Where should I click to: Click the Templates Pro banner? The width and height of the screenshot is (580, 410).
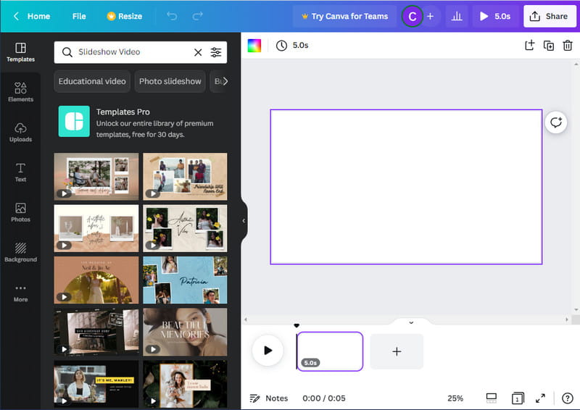pos(141,122)
